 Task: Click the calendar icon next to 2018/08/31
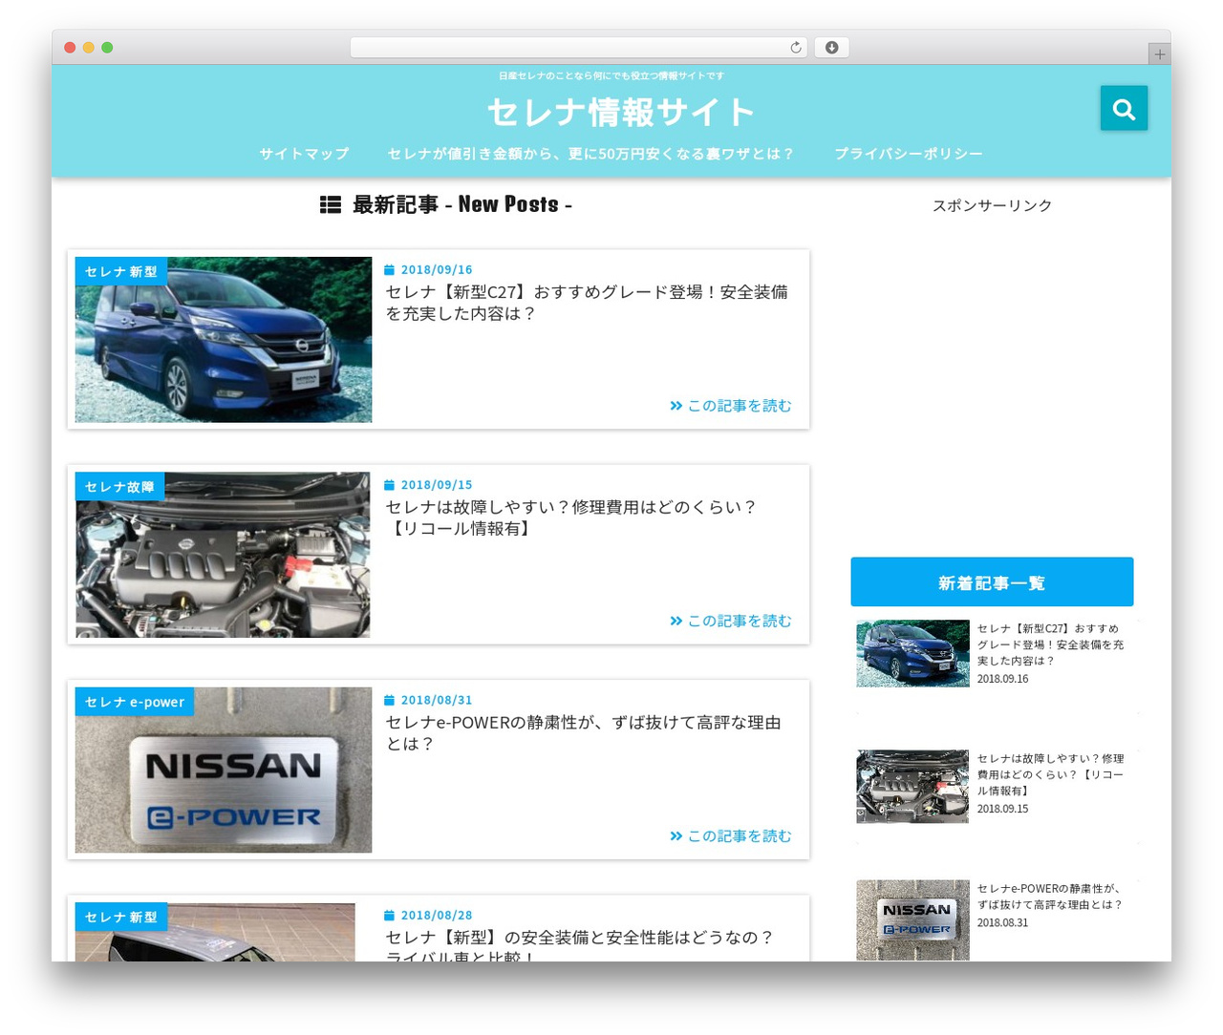(389, 700)
